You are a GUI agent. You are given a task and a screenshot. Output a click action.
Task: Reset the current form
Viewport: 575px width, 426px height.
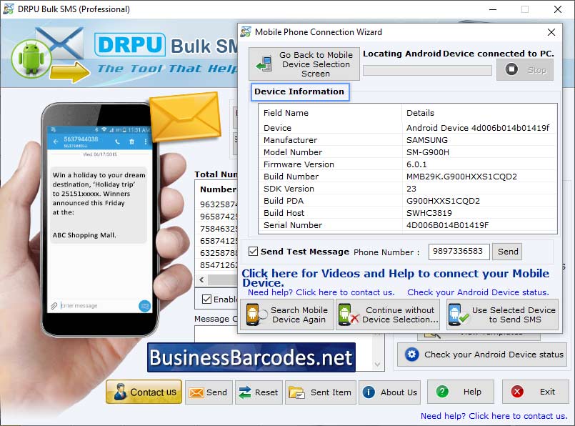(259, 392)
